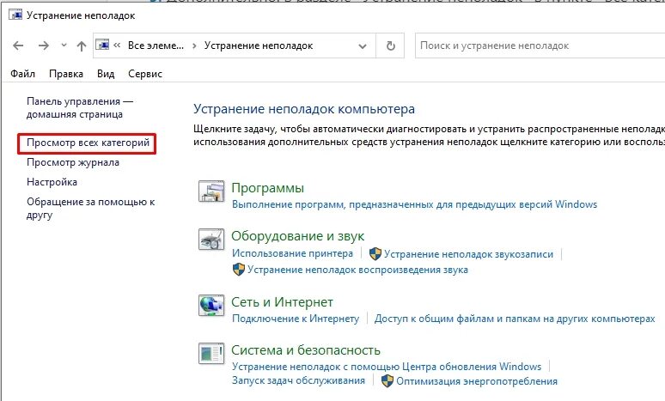Go forward using the Forward arrow
Screen dimensions: 665x401
pyautogui.click(x=44, y=46)
